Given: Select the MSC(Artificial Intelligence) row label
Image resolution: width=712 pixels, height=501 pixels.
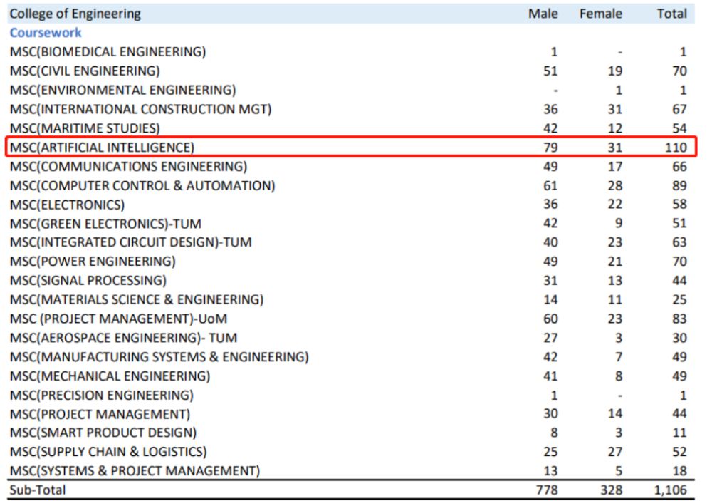Looking at the screenshot, I should click(x=102, y=148).
